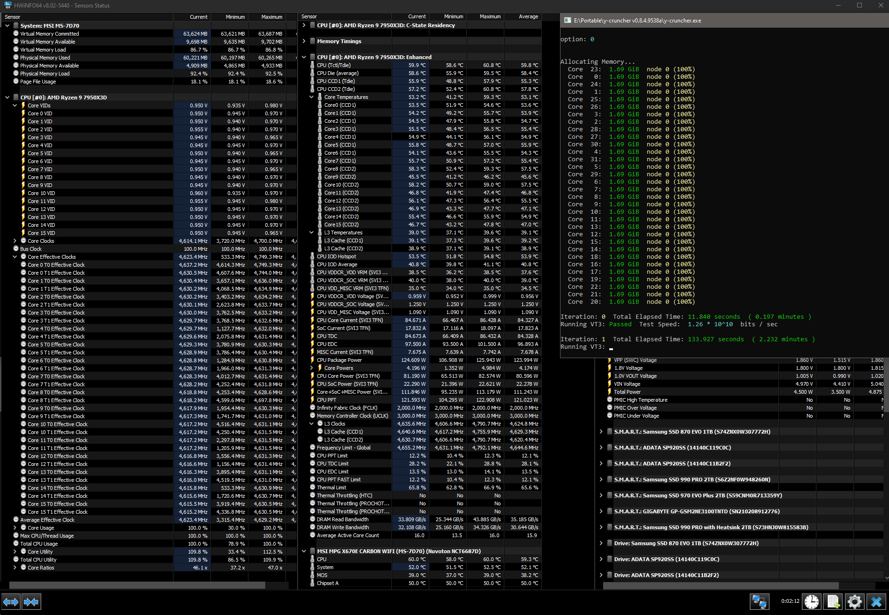Select the Infinity Fabric Clock (FCLK) row
This screenshot has height=615, width=889.
click(420, 408)
